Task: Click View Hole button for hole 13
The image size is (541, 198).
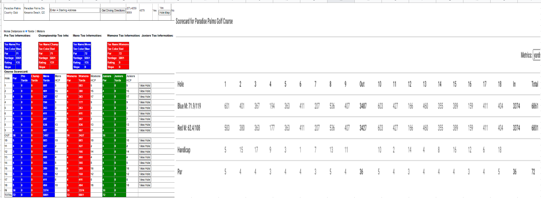Action: coord(145,157)
